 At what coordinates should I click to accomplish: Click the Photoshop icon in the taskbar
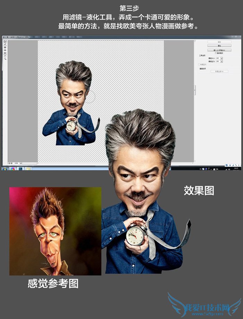(x=20, y=169)
